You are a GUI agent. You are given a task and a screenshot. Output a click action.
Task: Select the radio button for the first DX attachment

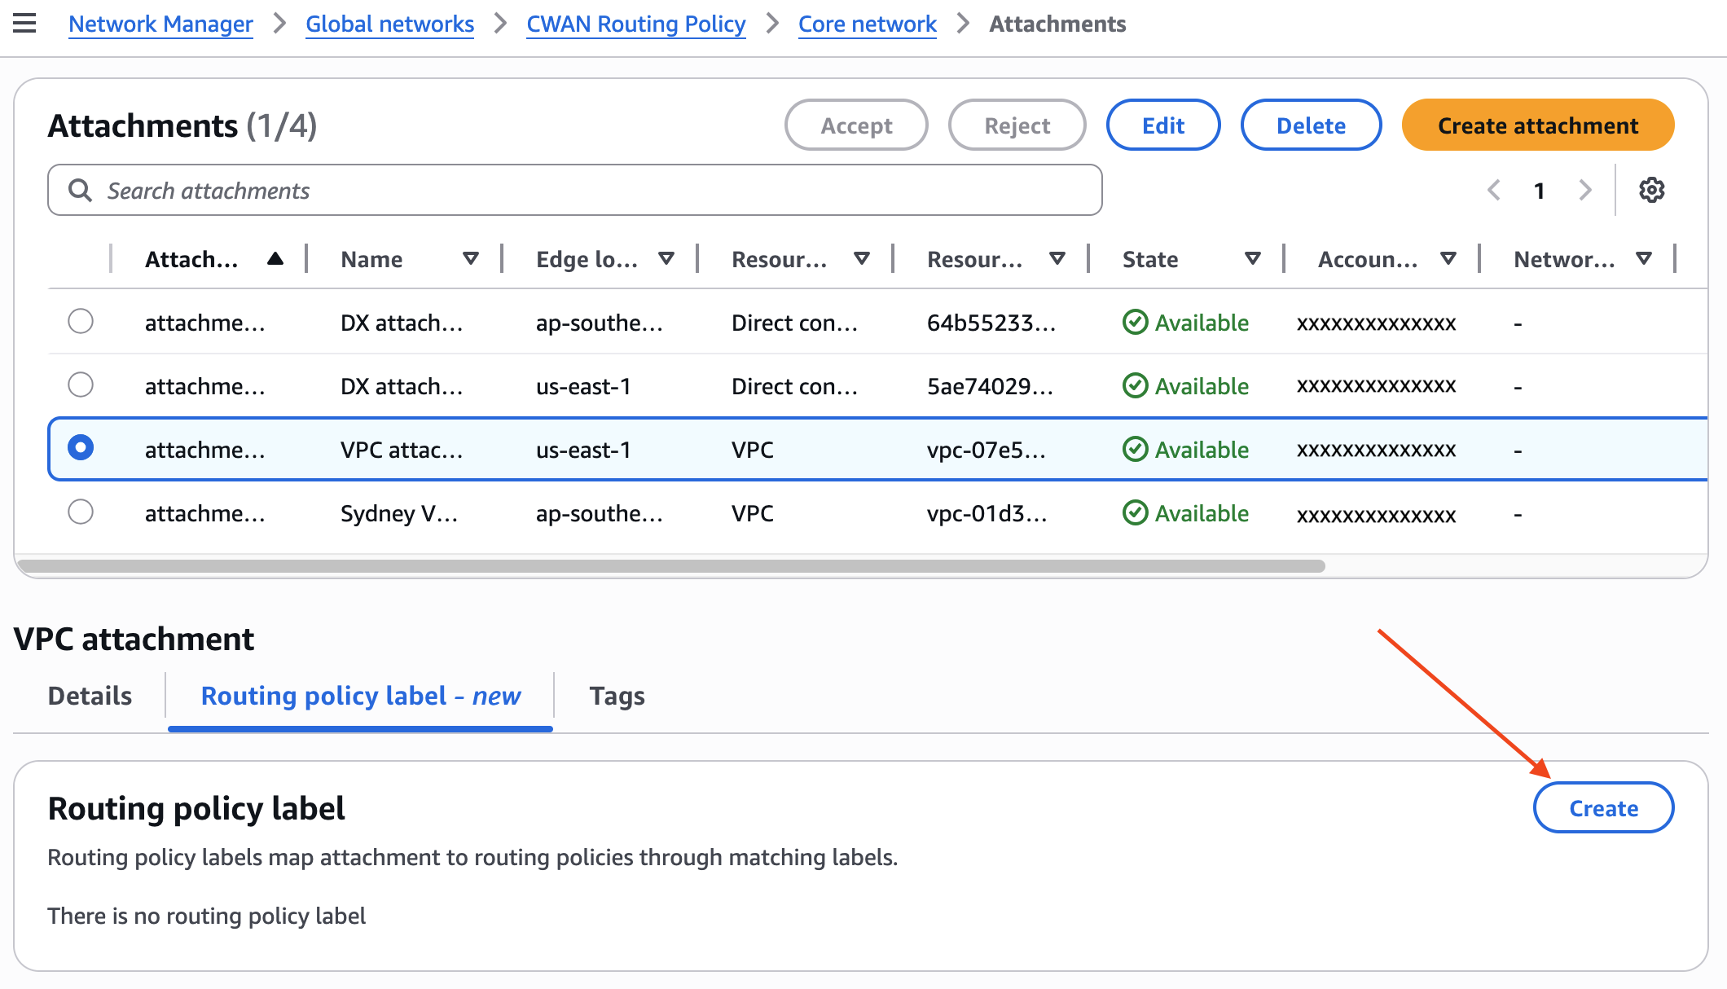tap(81, 322)
